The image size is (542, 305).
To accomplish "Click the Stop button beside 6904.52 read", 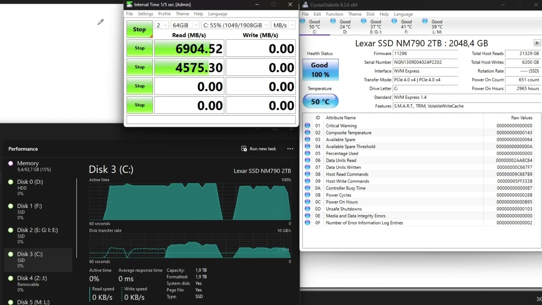I will point(139,48).
